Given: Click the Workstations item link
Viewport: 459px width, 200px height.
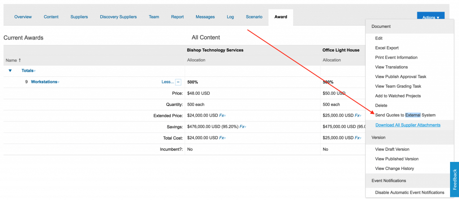Looking at the screenshot, I should (x=44, y=82).
